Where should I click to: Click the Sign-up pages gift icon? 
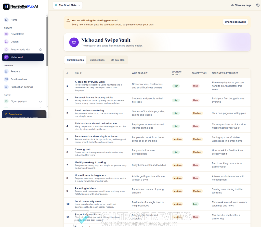click(x=6, y=101)
